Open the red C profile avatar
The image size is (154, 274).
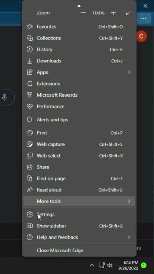point(141,36)
